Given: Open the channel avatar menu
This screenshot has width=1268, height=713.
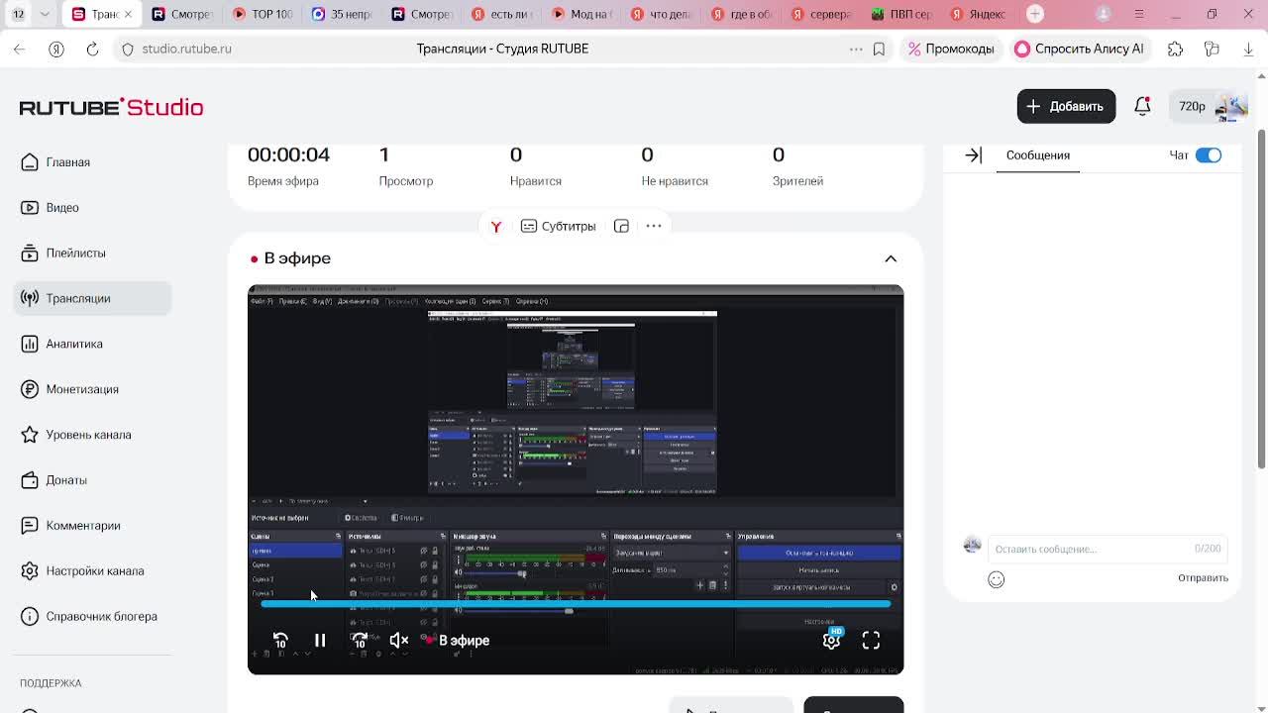Looking at the screenshot, I should pos(1231,106).
